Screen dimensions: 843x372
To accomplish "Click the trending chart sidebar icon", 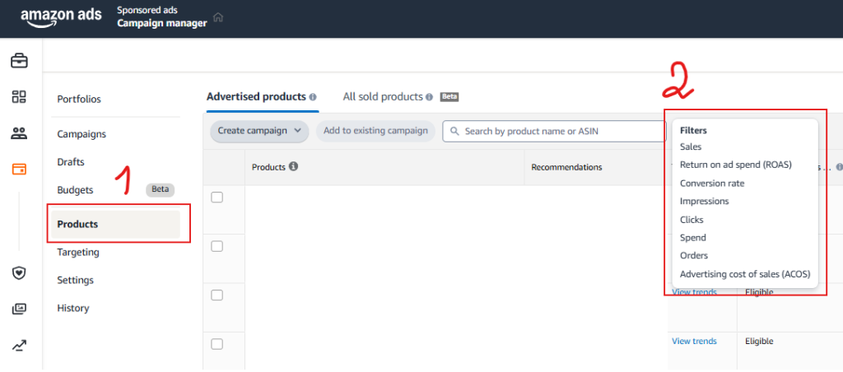I will pos(19,346).
